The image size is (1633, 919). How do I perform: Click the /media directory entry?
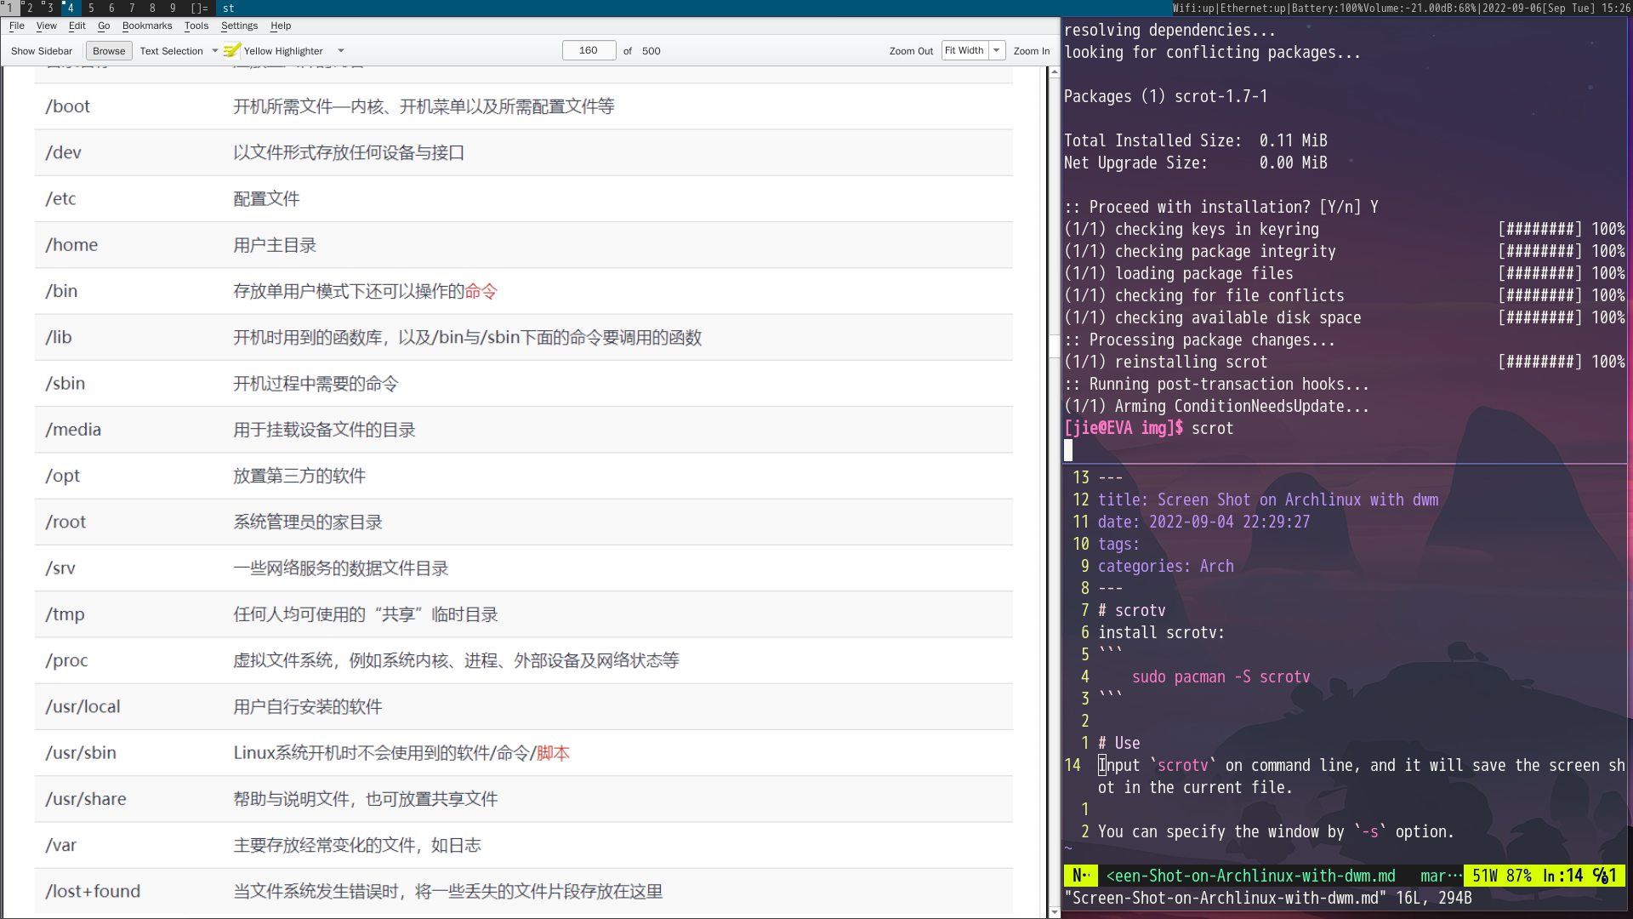tap(73, 430)
